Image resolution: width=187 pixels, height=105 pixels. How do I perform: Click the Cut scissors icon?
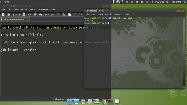(58, 15)
